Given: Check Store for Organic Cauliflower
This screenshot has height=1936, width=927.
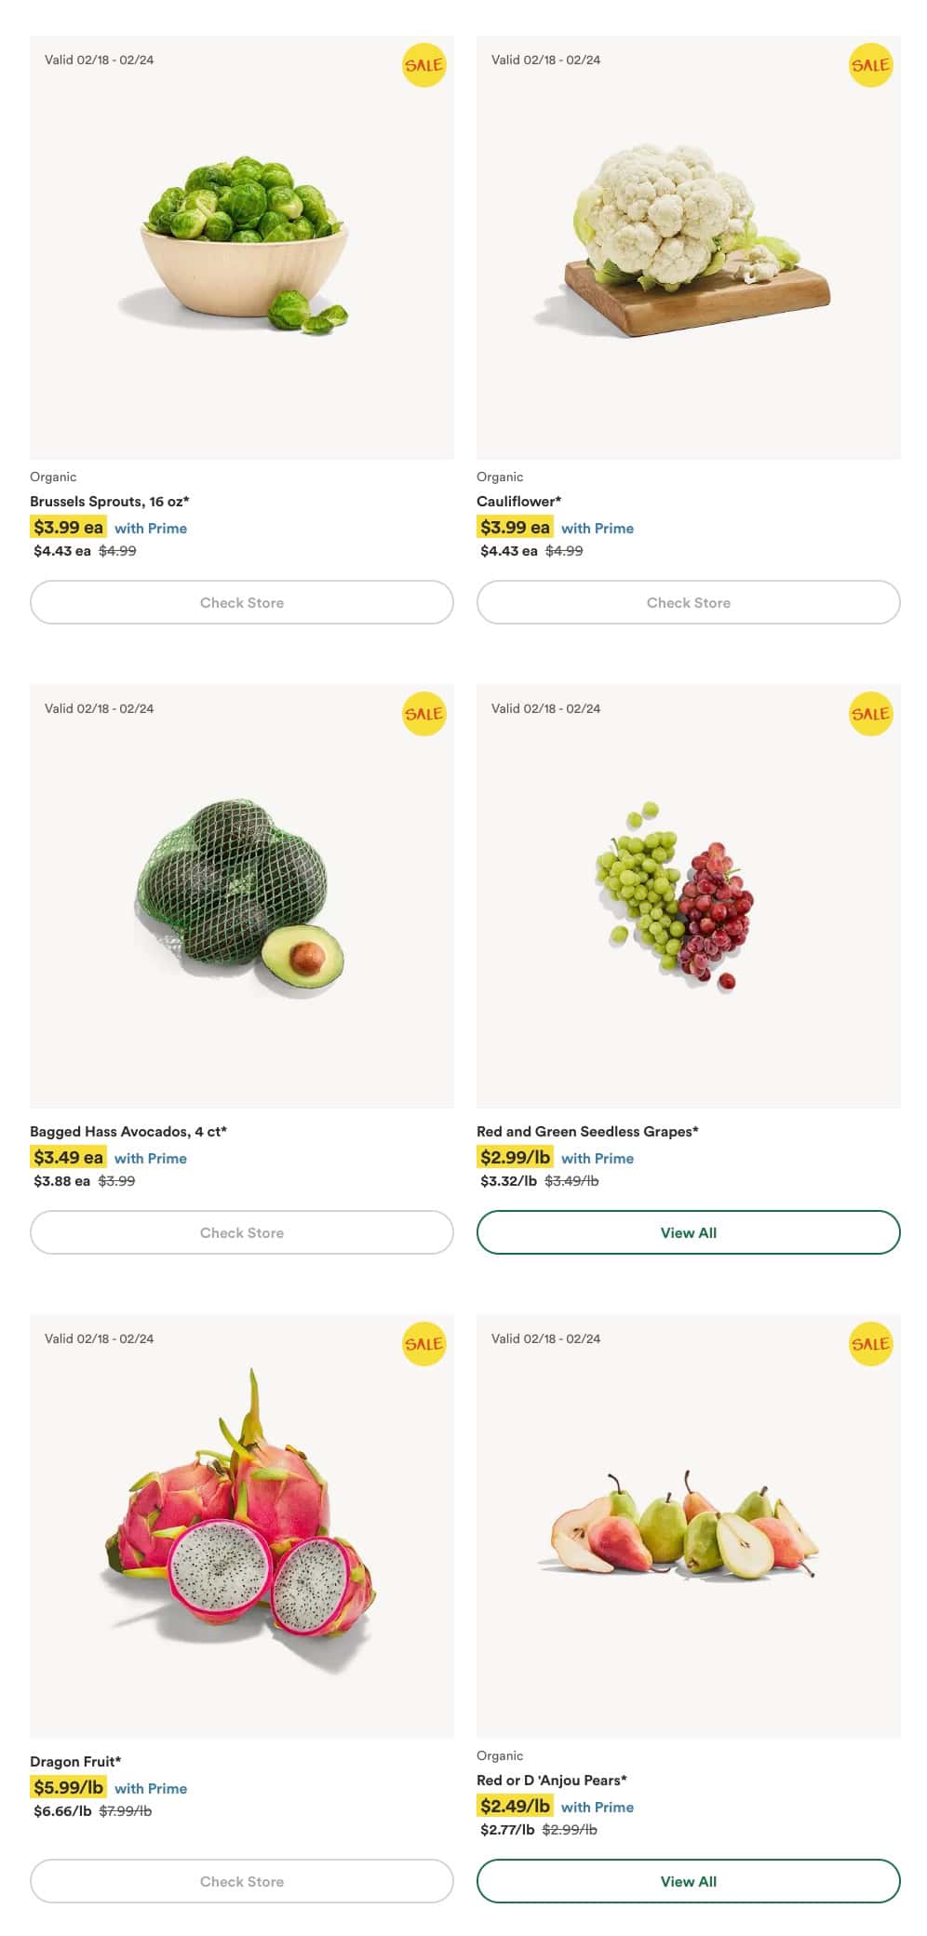Looking at the screenshot, I should (689, 602).
